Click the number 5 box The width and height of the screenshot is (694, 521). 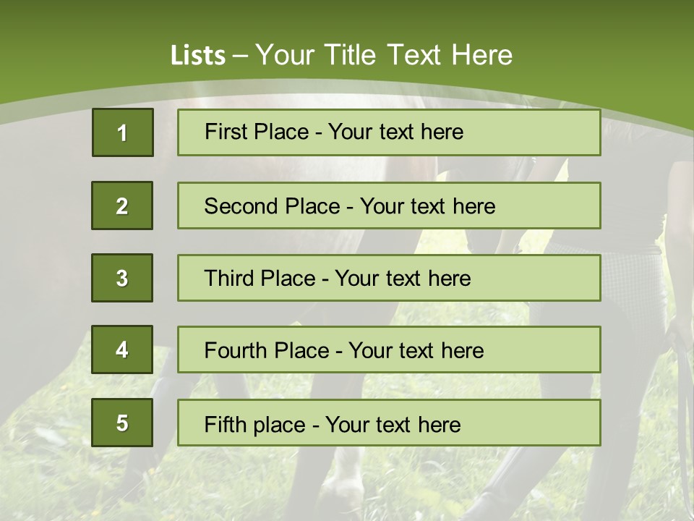[x=122, y=423]
